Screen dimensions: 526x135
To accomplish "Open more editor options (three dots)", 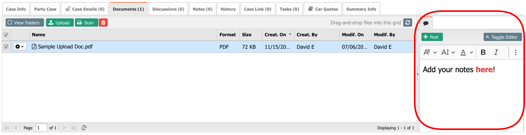I will 516,52.
